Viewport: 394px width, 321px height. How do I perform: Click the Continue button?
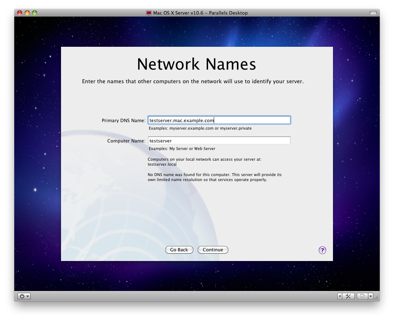(213, 250)
